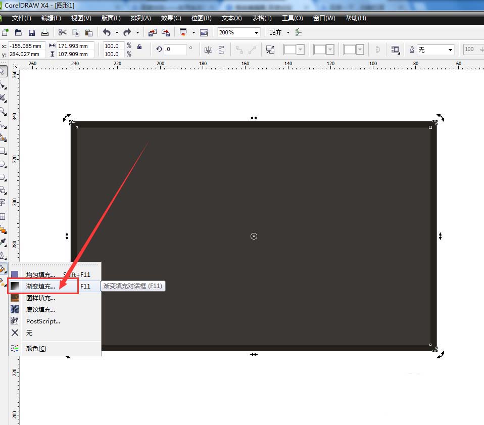
Task: Click the Save disk icon
Action: 32,33
